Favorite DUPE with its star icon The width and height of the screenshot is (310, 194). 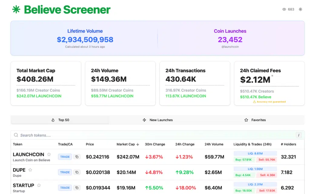[30, 170]
